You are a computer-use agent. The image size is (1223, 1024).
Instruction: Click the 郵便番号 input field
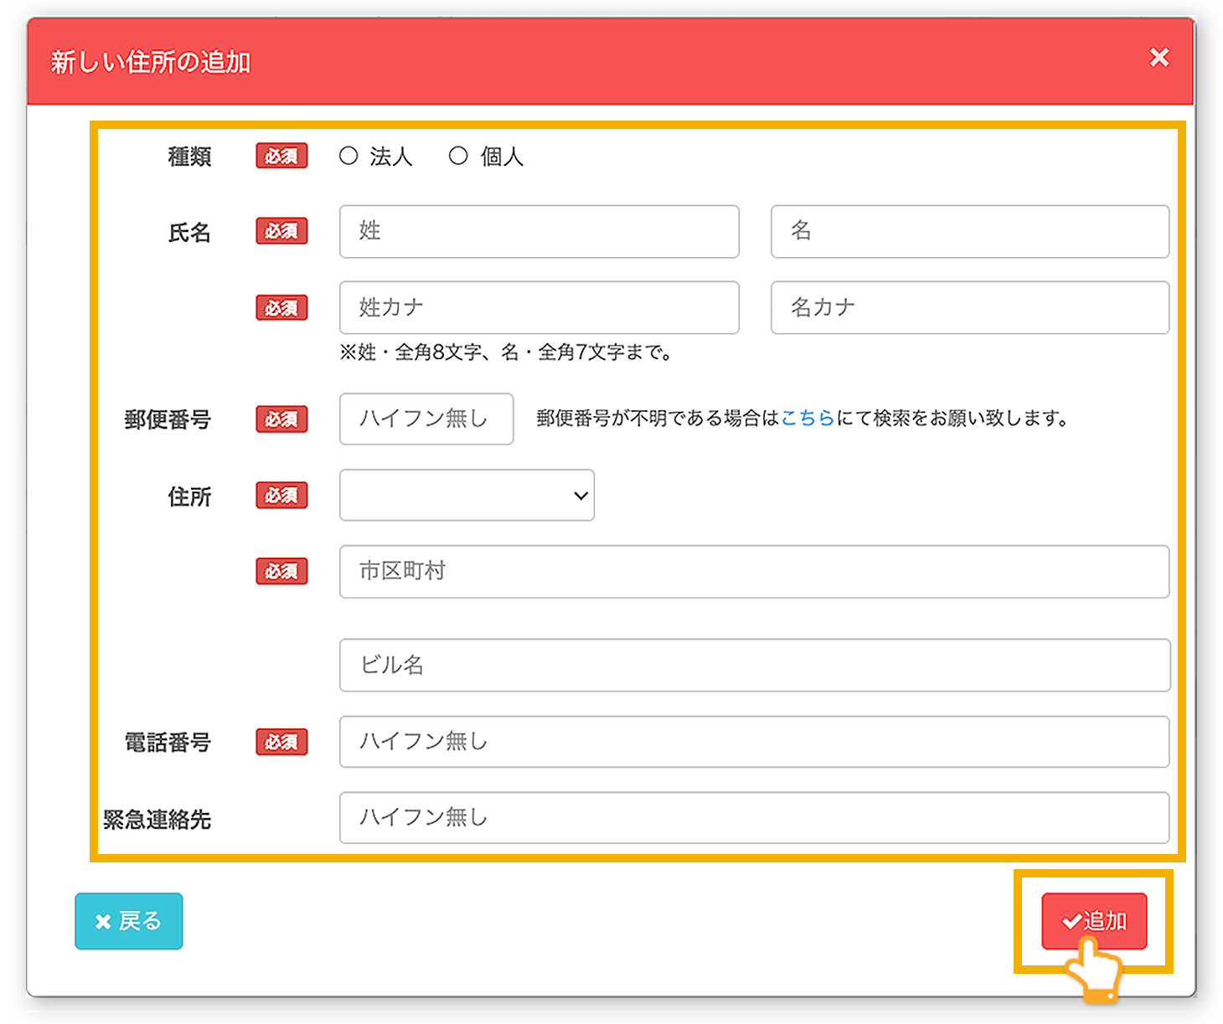point(426,419)
